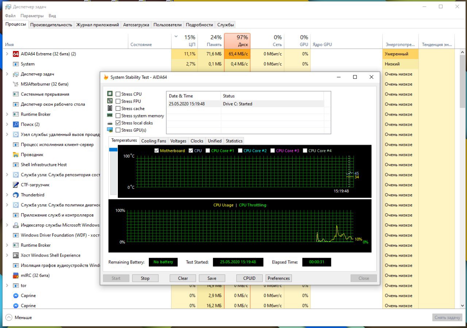Expand the tor process group

[x=7, y=286]
